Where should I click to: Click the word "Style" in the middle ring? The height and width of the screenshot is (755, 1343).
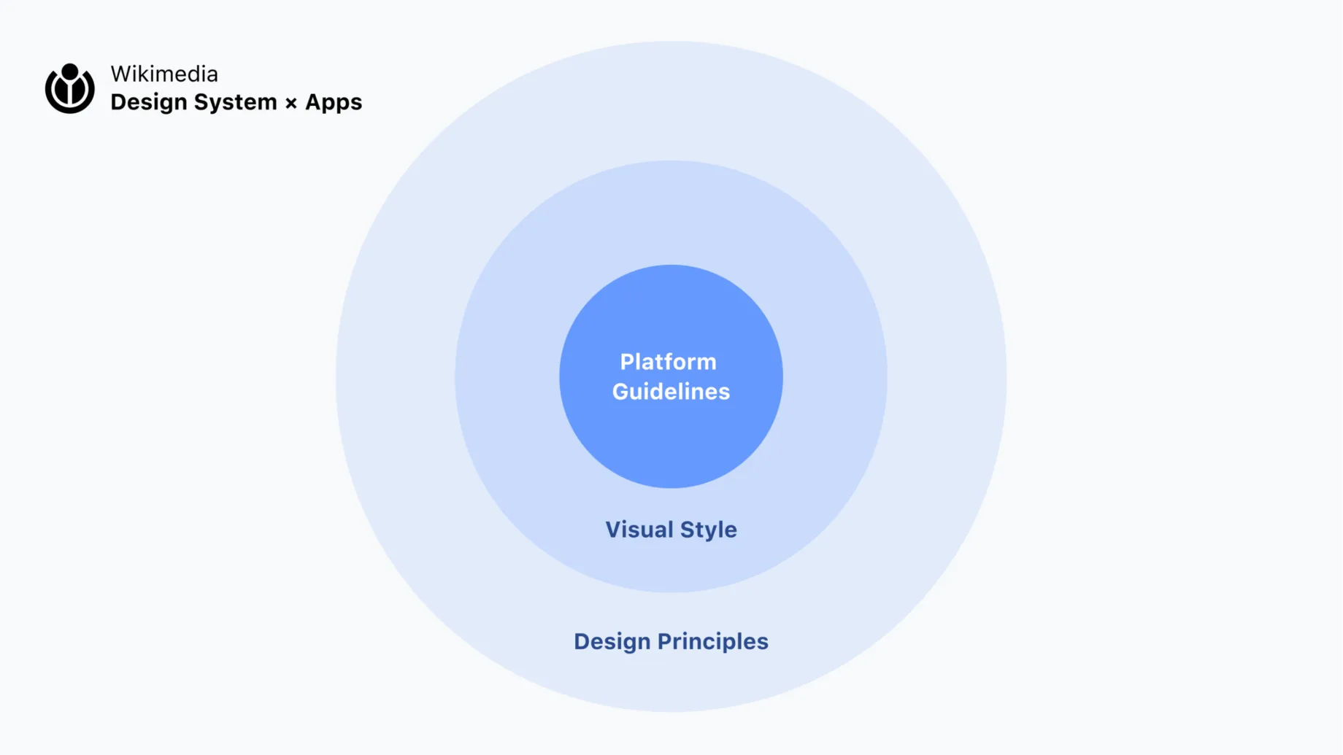click(706, 530)
